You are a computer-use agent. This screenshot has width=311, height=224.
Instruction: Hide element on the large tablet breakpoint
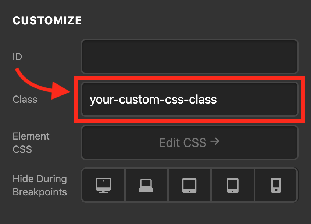[189, 185]
